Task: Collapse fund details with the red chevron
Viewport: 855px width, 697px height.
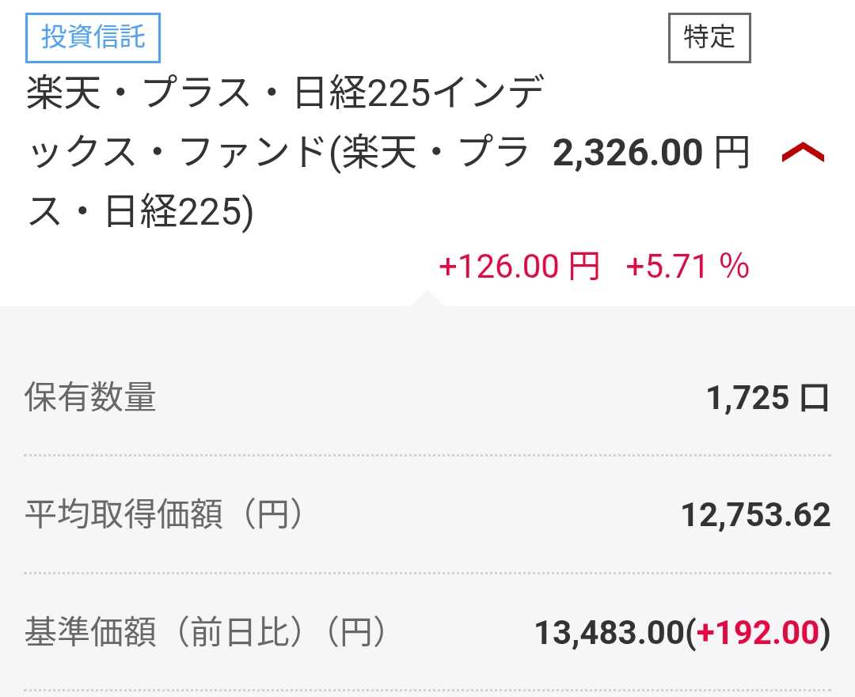Action: click(803, 153)
